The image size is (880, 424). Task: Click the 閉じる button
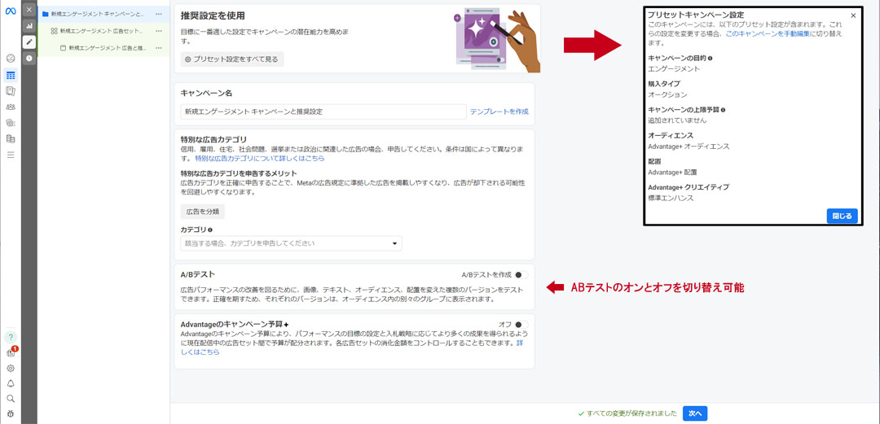[x=842, y=216]
